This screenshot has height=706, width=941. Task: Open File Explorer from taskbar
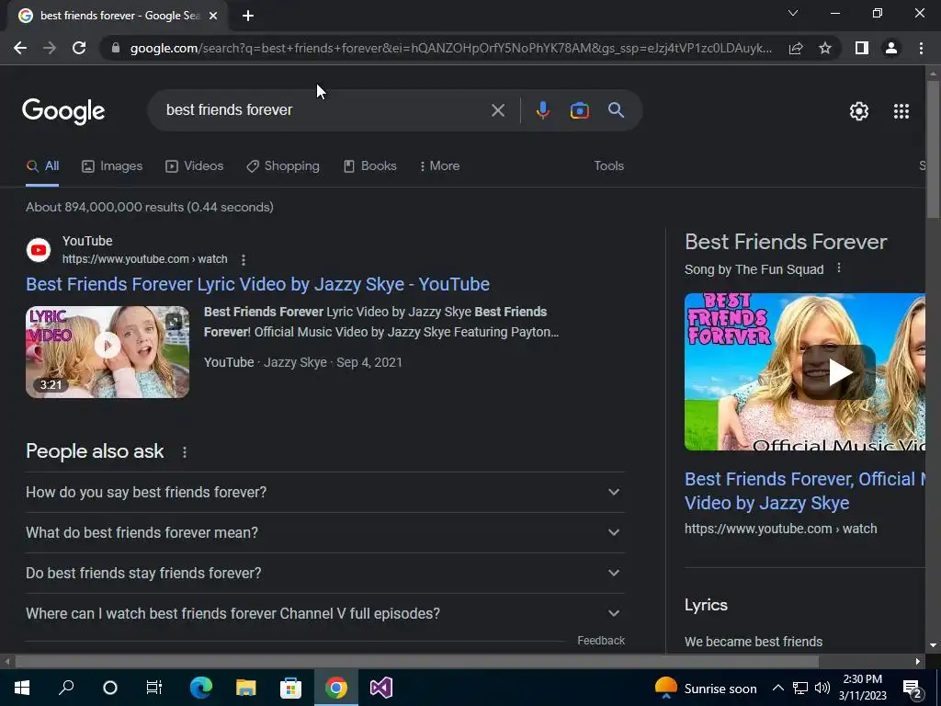pos(245,688)
